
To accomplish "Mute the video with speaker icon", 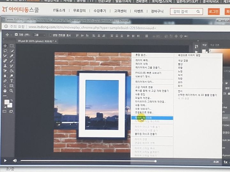I will (15, 161).
